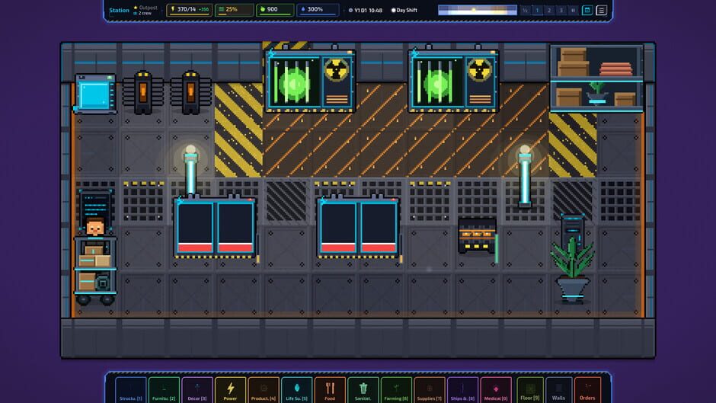The width and height of the screenshot is (716, 403).
Task: Open the hamburger main menu
Action: 602,10
